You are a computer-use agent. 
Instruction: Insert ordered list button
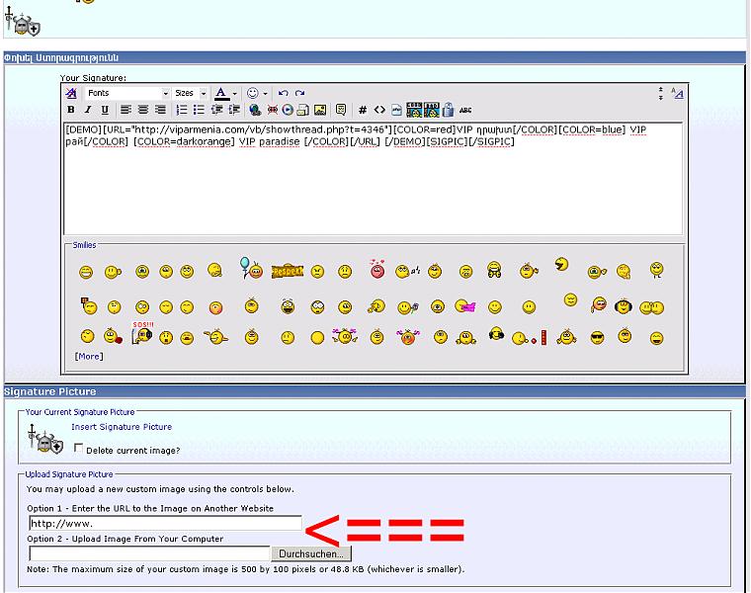[x=182, y=110]
